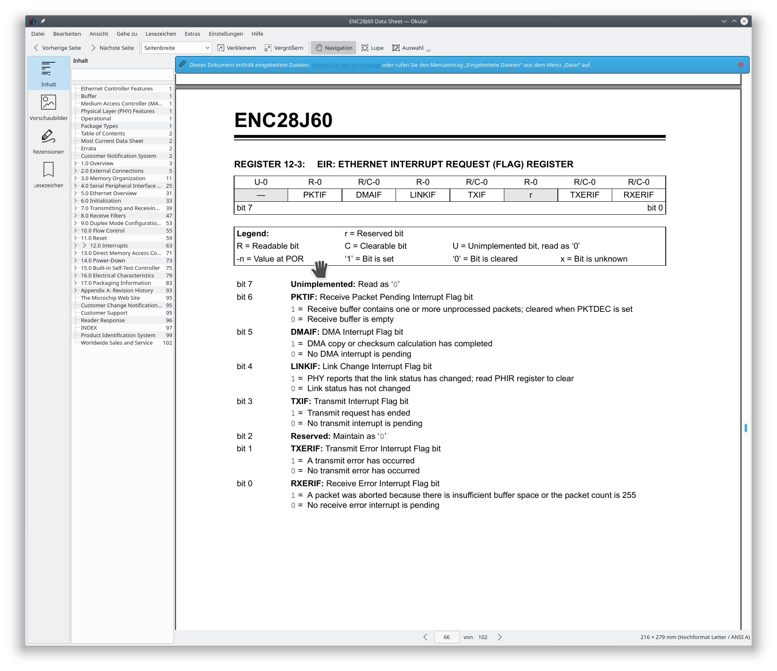Open the Lesezeichen bookmarks panel
The height and width of the screenshot is (671, 777).
click(49, 175)
